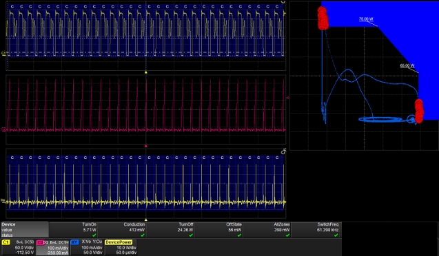Click the 75.00 W limit label
439x256 pixels.
pos(366,19)
